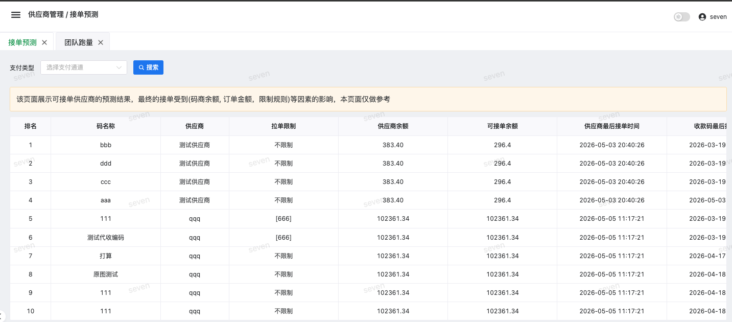Click 不限制 in the 原图测试 row
Screen dimensions: 732x322
coord(284,274)
